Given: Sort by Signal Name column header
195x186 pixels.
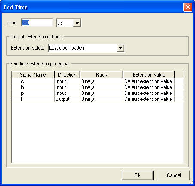Looking at the screenshot, I should tap(33, 75).
